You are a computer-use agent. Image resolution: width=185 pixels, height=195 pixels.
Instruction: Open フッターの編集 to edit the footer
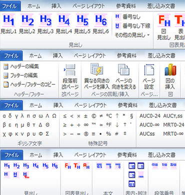(x=20, y=75)
